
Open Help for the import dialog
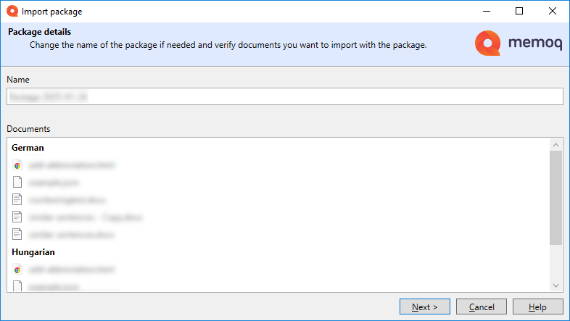coord(537,307)
